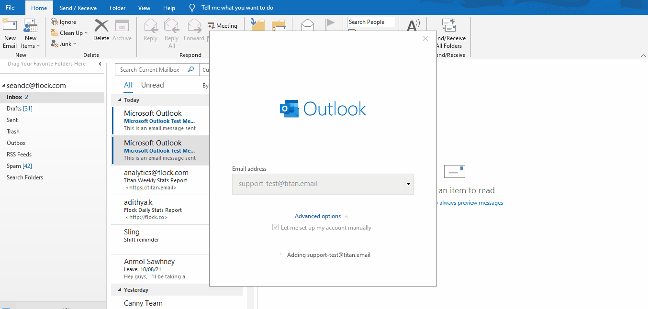Screen dimensions: 648x309
Task: Open the first Microsoft Outlook Test Message
Action: click(x=161, y=121)
